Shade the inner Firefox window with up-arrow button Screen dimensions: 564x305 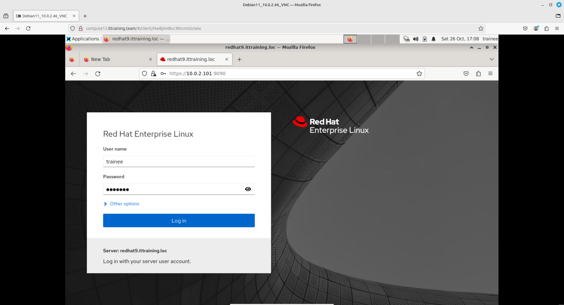tap(471, 47)
